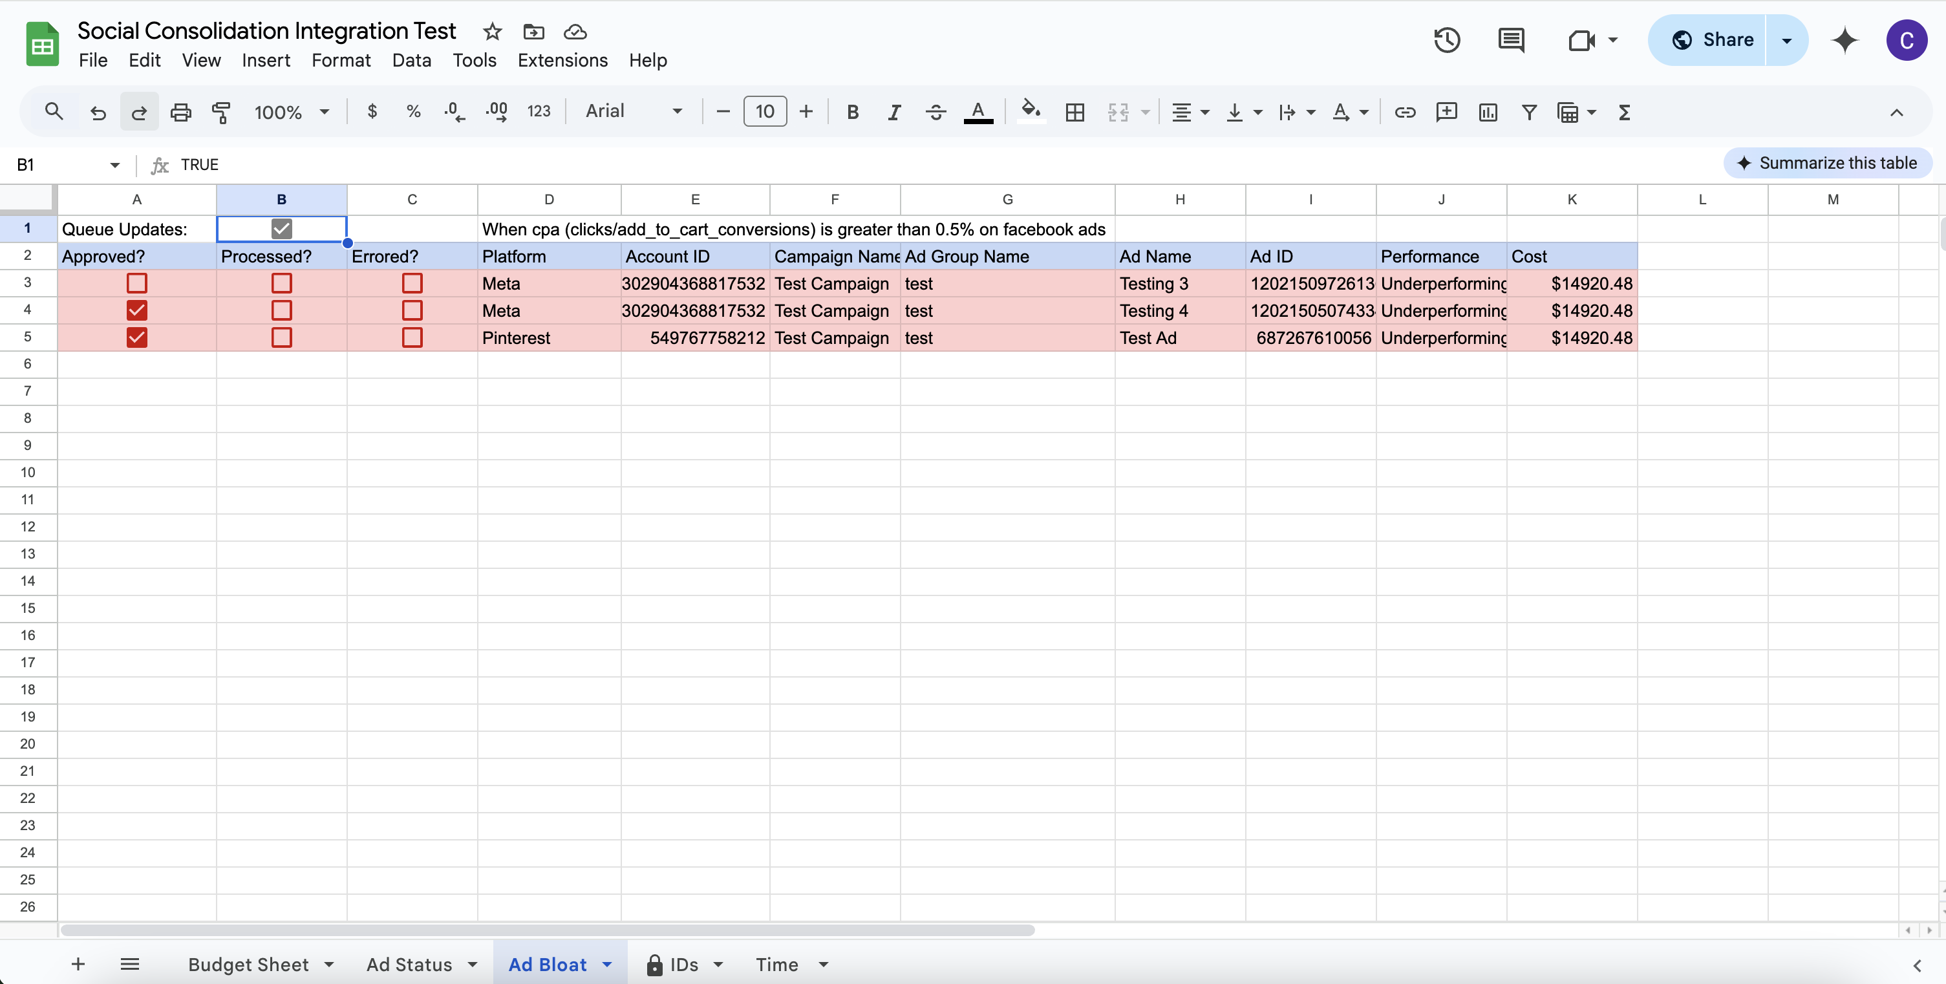The image size is (1946, 984).
Task: Open the Extensions menu
Action: (x=562, y=60)
